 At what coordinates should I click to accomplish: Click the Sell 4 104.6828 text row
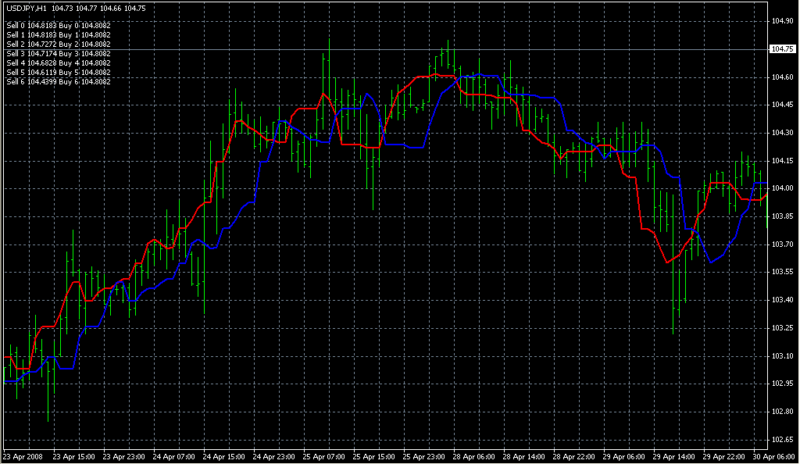point(58,62)
